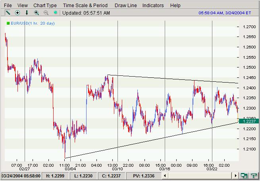Click the 00:00 time axis label
Viewport: 260px width, 181px height.
tap(176, 165)
